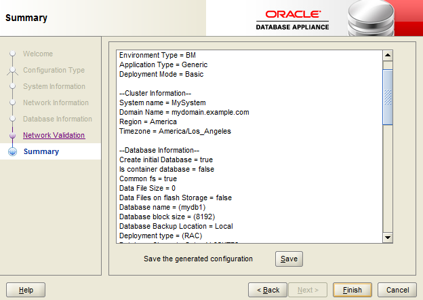This screenshot has width=423, height=300.
Task: Click the summary vertical scrollbar thumb
Action: 388,97
